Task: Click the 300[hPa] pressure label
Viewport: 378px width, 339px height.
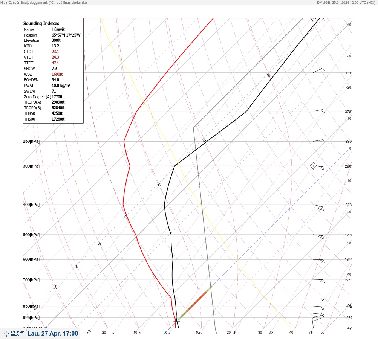Action: (x=31, y=166)
